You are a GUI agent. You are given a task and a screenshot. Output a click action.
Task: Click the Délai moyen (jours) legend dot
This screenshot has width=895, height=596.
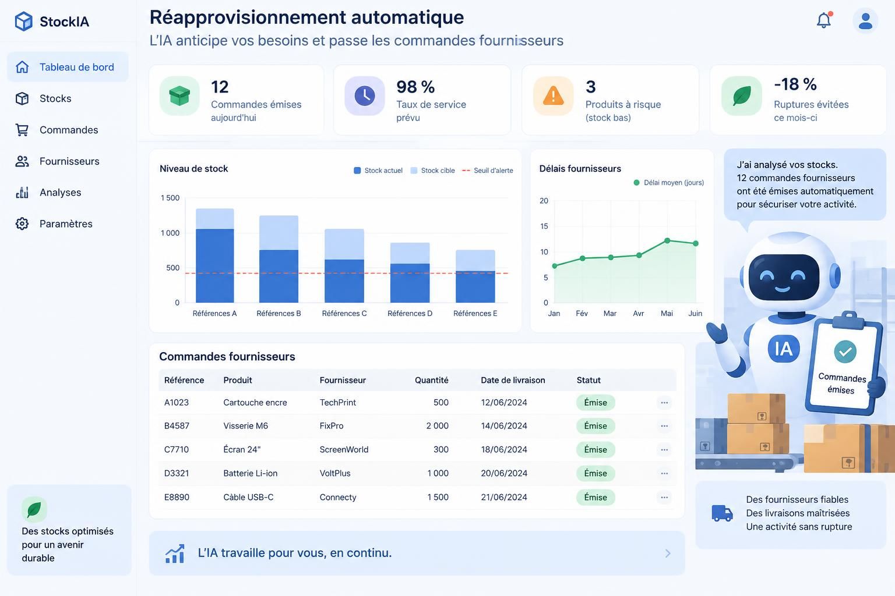[x=636, y=183]
